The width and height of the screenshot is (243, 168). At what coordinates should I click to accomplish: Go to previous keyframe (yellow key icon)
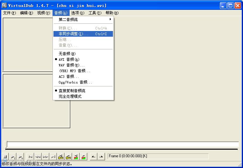tap(61, 157)
